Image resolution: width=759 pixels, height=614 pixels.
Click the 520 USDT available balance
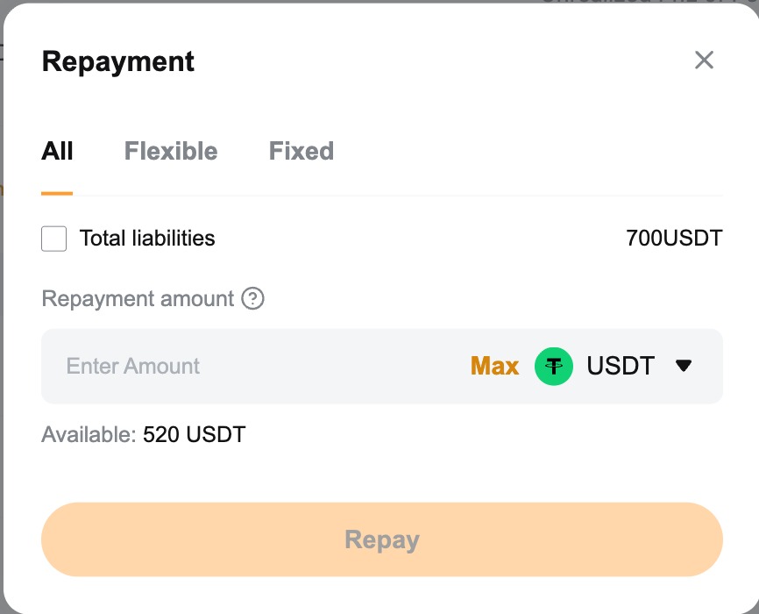click(x=195, y=434)
